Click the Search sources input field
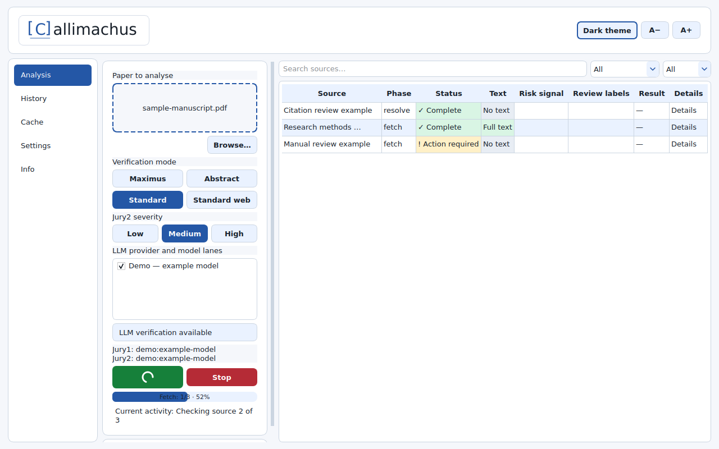Image resolution: width=719 pixels, height=449 pixels. (433, 69)
